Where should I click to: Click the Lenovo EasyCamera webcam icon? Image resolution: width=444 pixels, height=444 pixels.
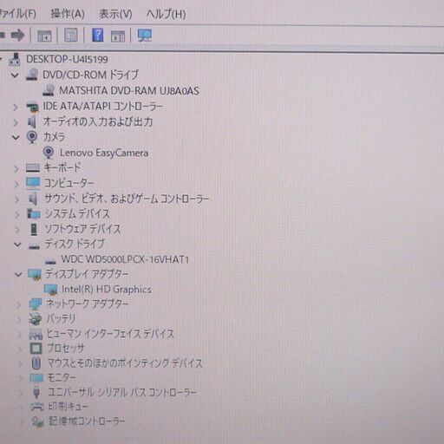coord(49,153)
